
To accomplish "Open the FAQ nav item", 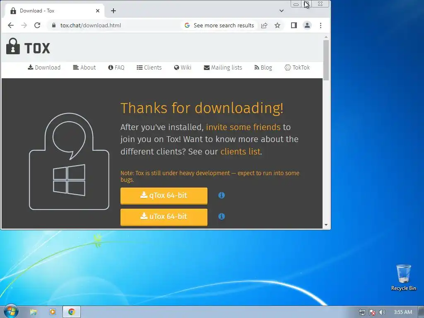I will pyautogui.click(x=116, y=67).
